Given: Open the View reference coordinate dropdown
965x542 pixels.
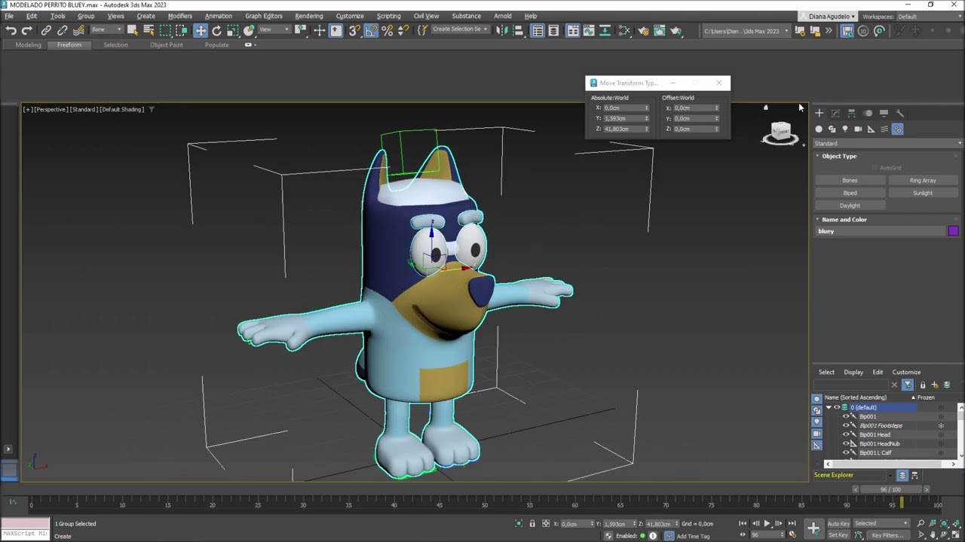Looking at the screenshot, I should [x=274, y=30].
